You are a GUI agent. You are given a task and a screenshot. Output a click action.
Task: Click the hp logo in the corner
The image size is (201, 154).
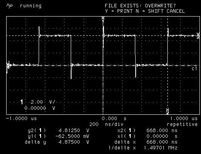10,6
